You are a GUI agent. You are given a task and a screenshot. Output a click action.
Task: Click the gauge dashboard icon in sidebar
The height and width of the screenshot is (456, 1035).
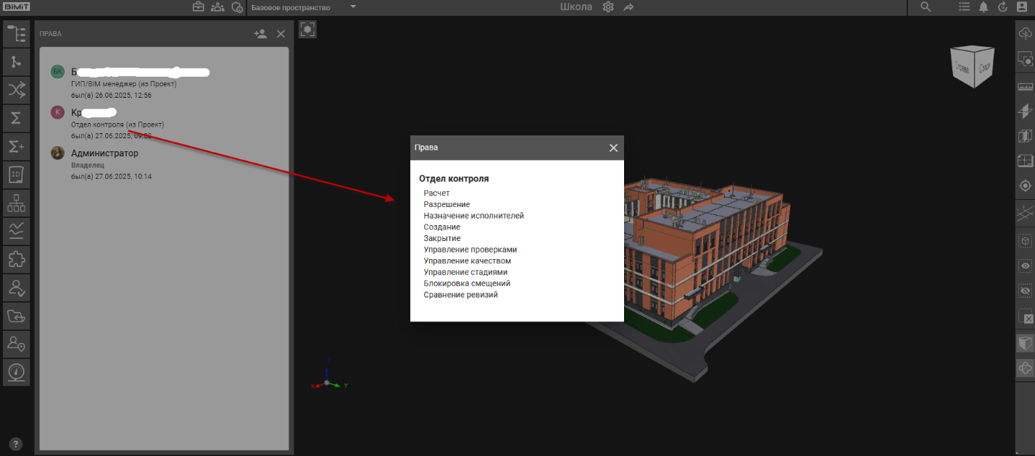[x=16, y=371]
